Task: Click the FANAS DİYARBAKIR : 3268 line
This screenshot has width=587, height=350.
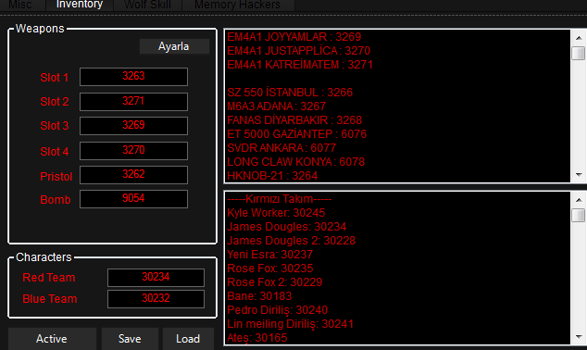Action: pyautogui.click(x=294, y=120)
